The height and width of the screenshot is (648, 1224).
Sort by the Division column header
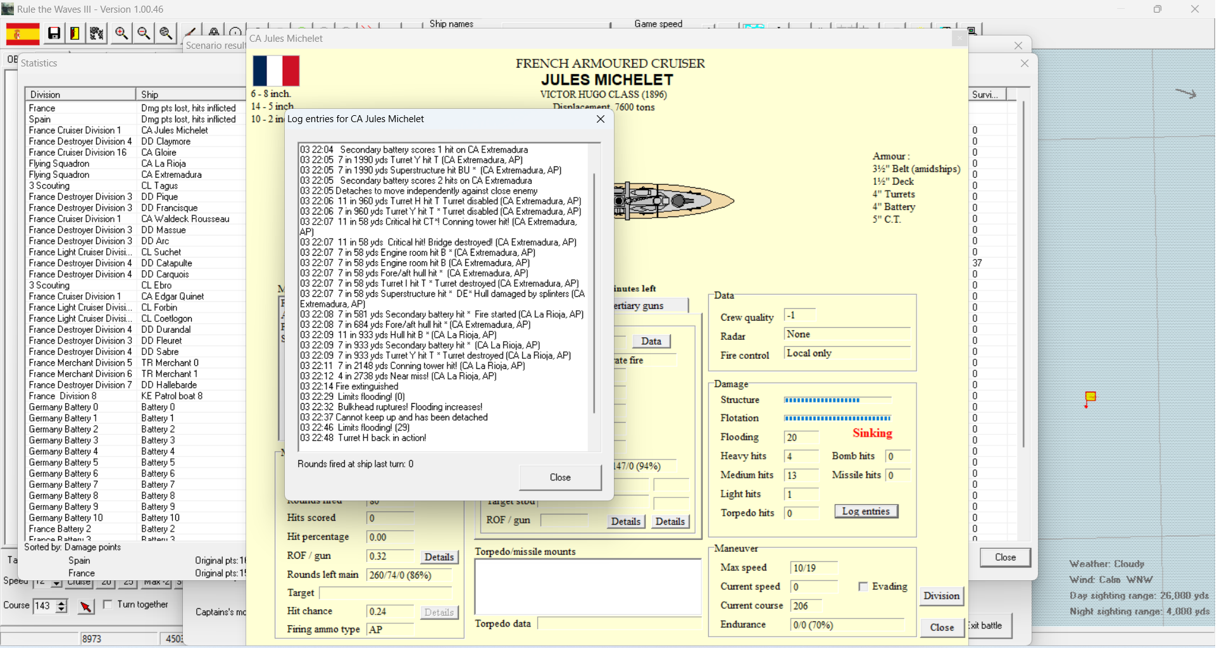tap(80, 94)
